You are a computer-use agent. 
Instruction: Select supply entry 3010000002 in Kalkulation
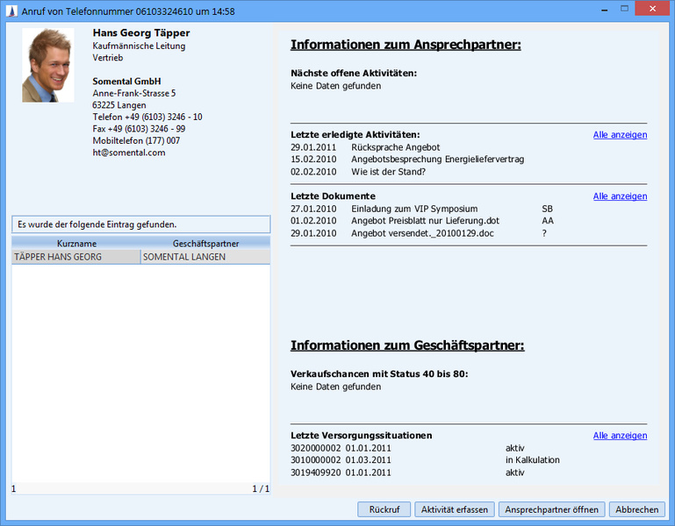point(425,460)
